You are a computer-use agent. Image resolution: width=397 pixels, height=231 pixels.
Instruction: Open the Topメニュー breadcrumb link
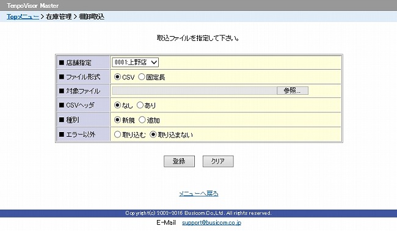pyautogui.click(x=23, y=16)
